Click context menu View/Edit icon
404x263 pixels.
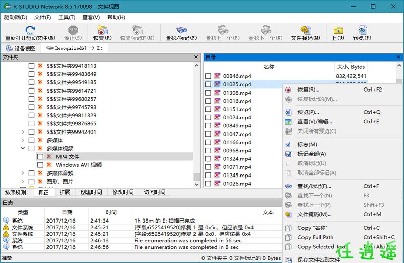288,122
